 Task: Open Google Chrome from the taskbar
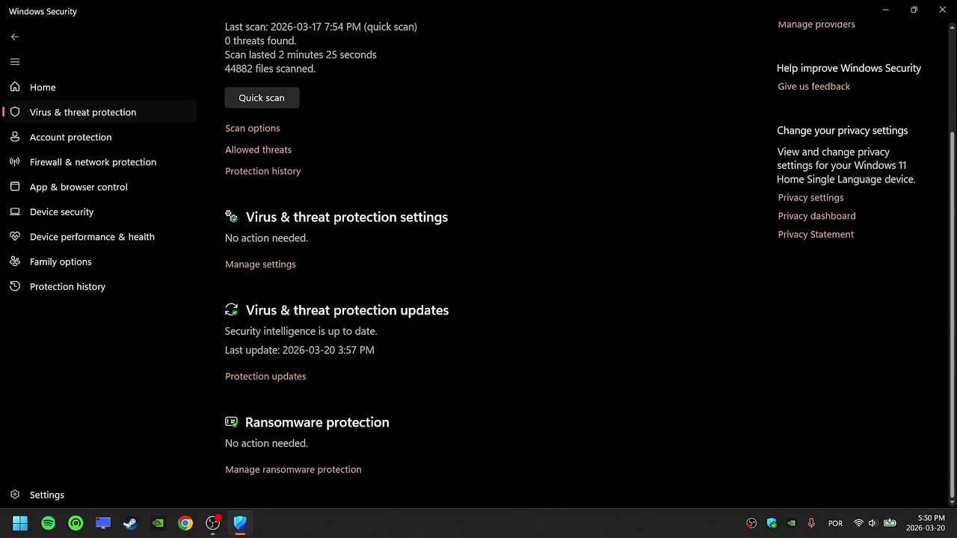[x=185, y=523]
